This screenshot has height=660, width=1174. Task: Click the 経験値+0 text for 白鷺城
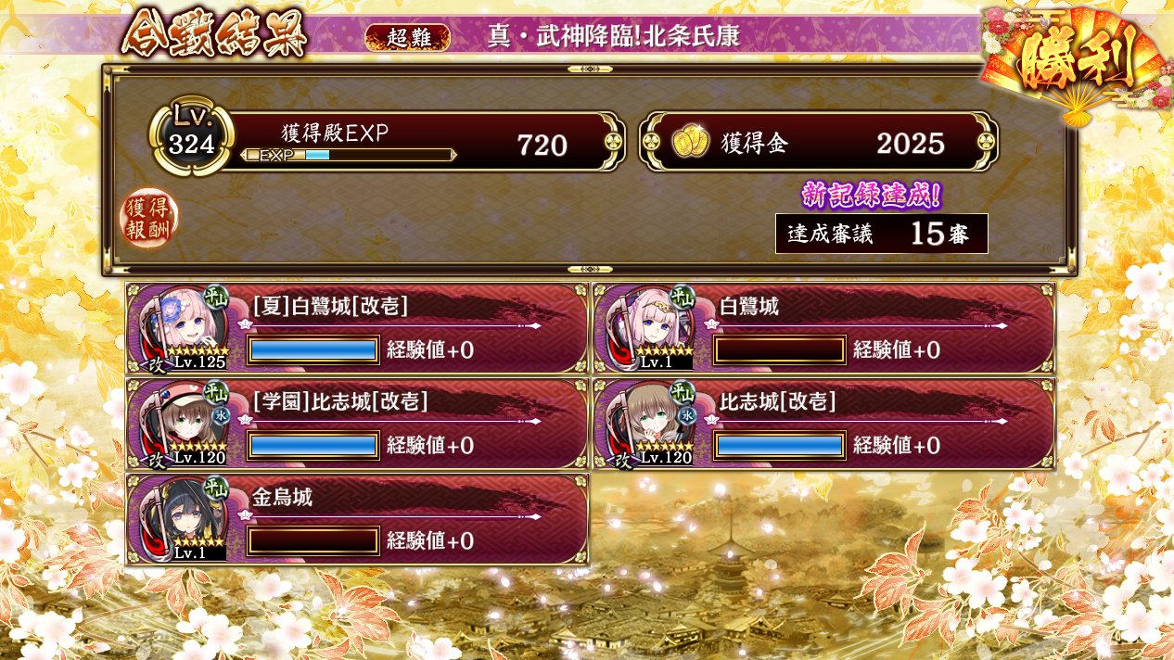pos(897,349)
